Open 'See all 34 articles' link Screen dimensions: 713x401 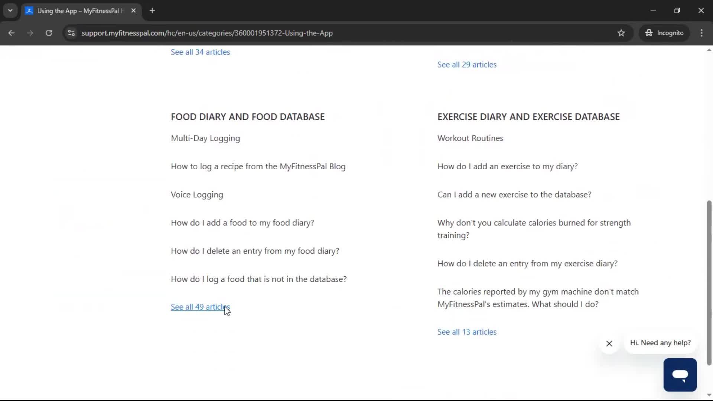[200, 52]
